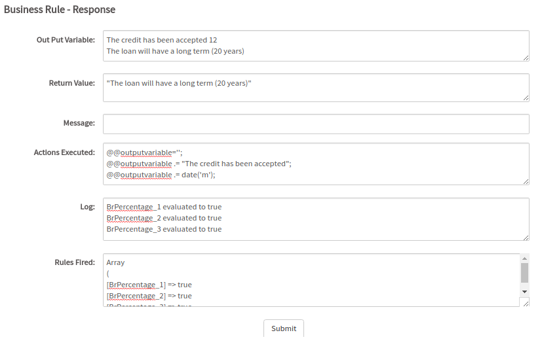
Task: Click the "Rules Fired:" label
Action: click(74, 262)
